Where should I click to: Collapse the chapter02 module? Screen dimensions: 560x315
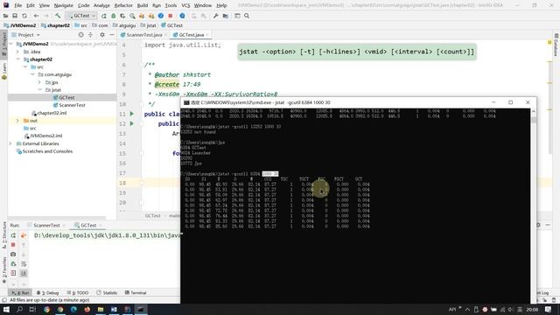pos(17,59)
